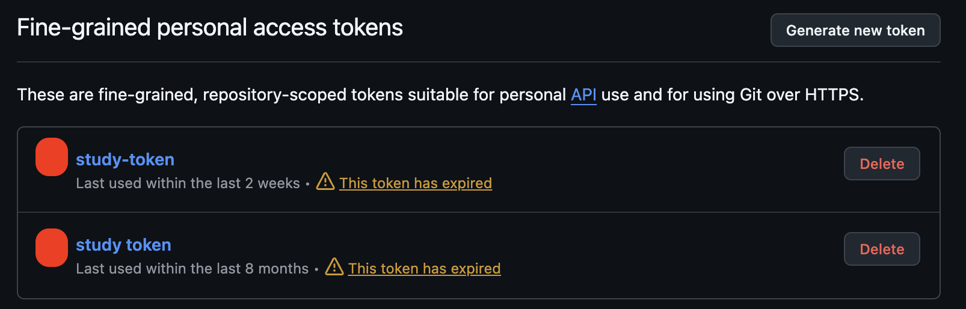The image size is (966, 309).
Task: Click the warning triangle in the 2-weeks token row
Action: pyautogui.click(x=325, y=182)
